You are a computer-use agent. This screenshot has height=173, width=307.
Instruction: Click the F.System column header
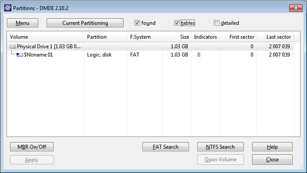[x=145, y=37]
